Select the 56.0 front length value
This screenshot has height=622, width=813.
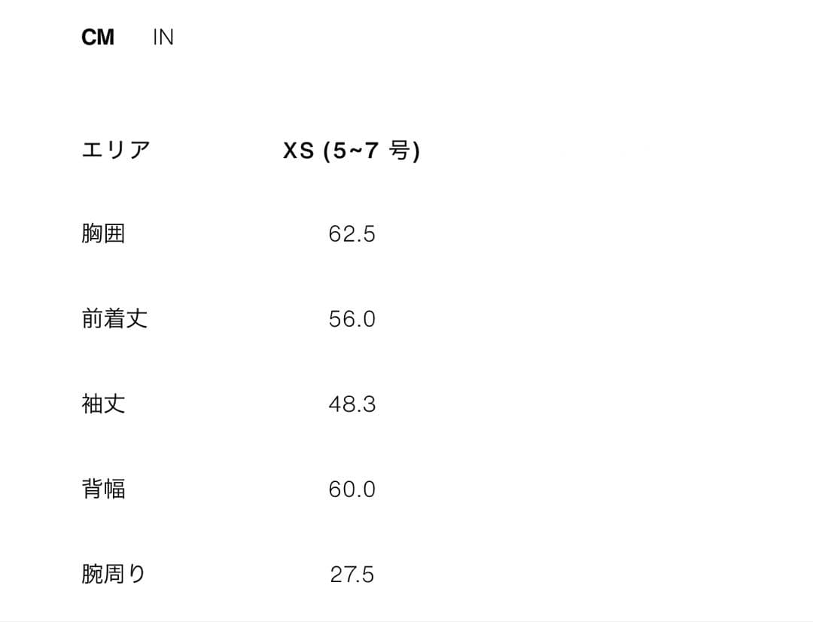click(x=352, y=319)
